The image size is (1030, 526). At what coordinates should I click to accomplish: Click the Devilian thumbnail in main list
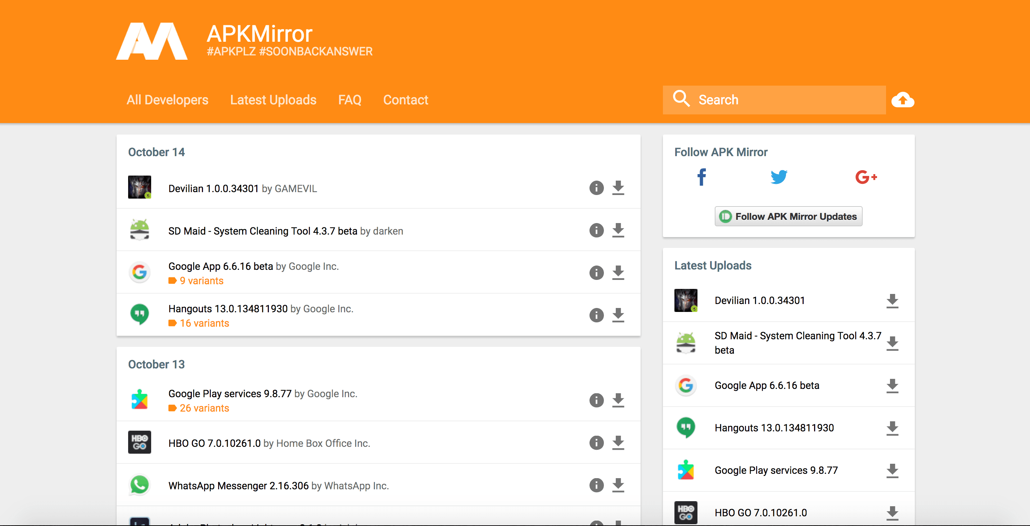[140, 187]
